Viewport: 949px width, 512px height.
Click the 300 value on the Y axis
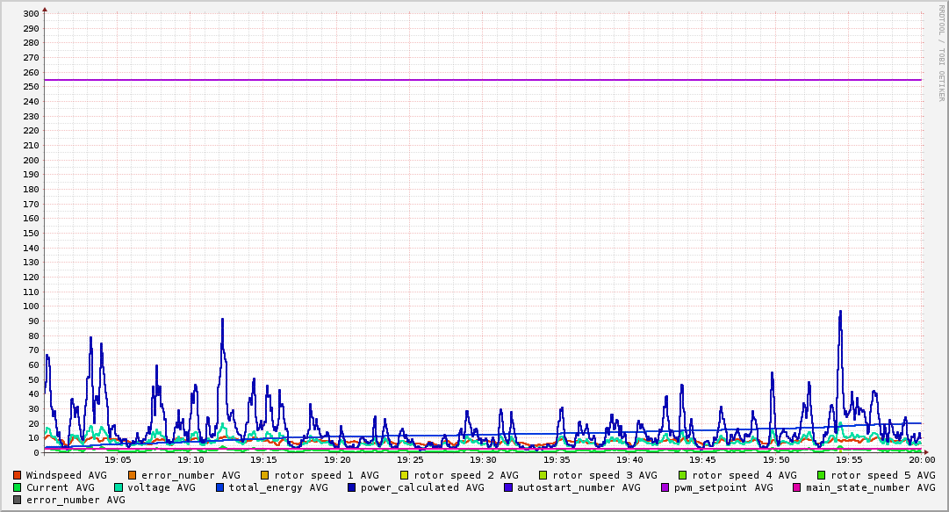click(x=30, y=14)
